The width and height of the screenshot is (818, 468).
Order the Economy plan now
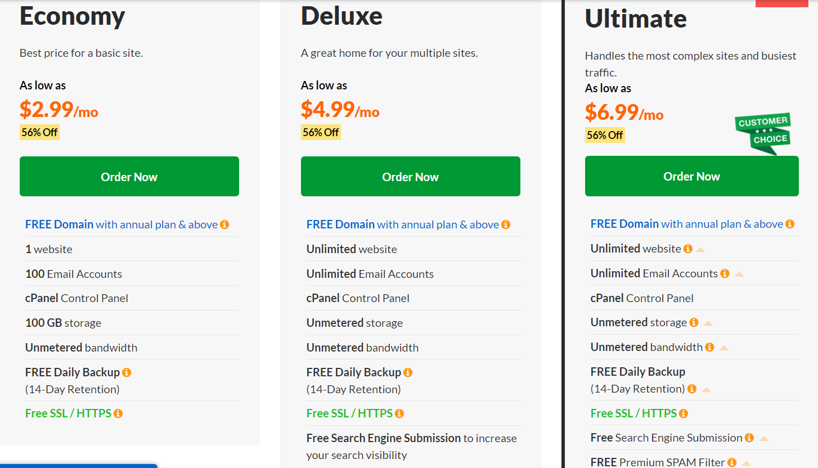click(129, 177)
